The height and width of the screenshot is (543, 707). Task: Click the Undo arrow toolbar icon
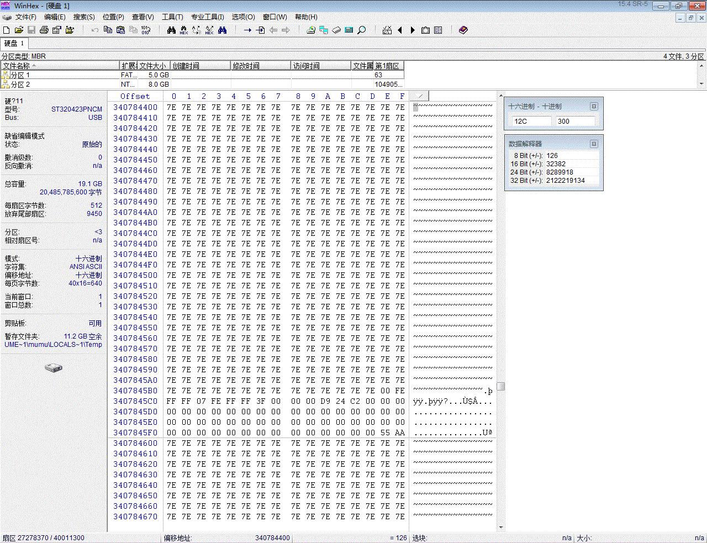click(x=95, y=30)
